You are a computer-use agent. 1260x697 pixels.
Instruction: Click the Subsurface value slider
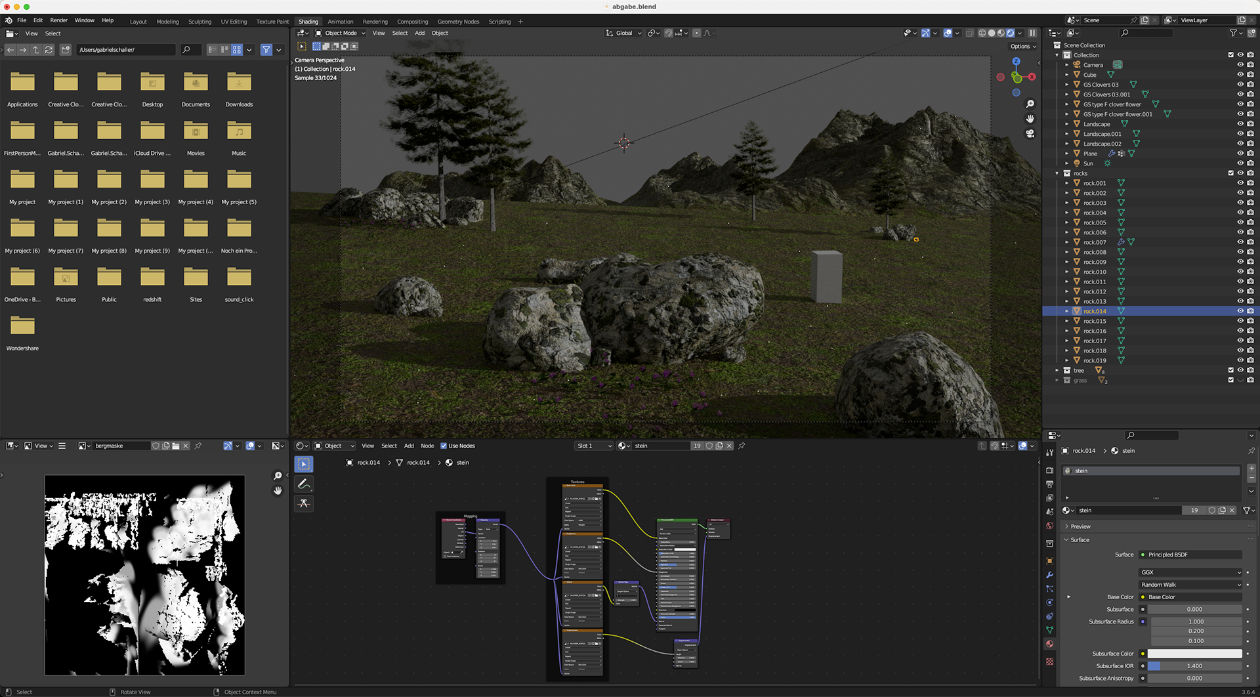click(x=1194, y=610)
